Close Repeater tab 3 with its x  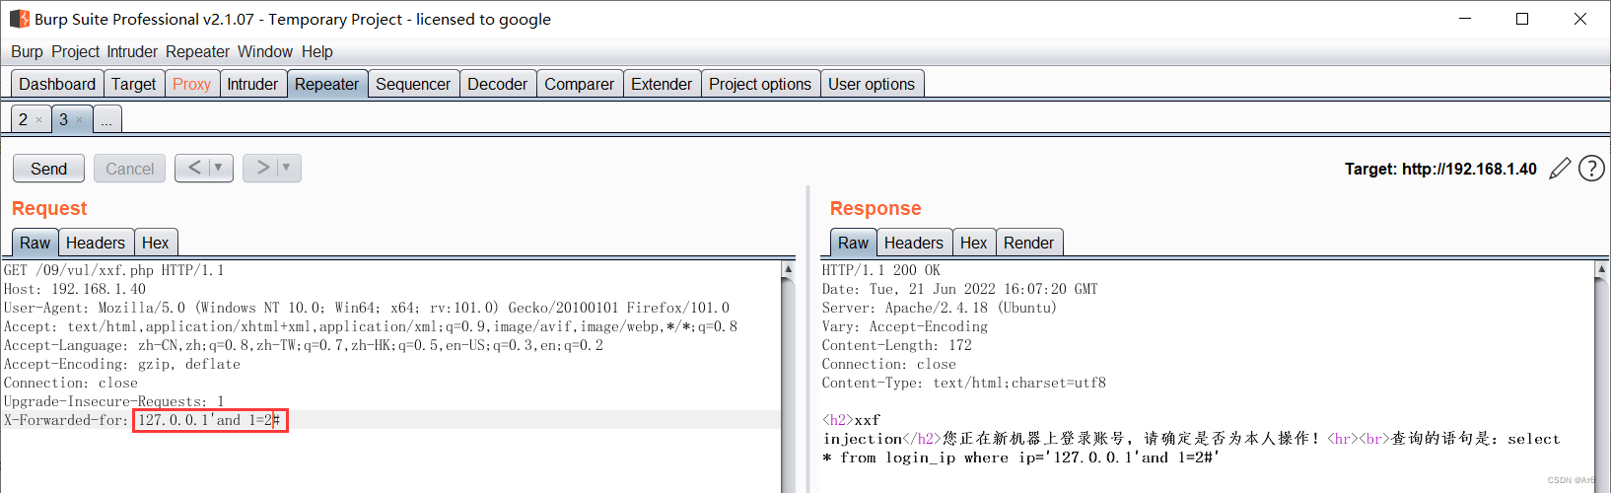(80, 120)
